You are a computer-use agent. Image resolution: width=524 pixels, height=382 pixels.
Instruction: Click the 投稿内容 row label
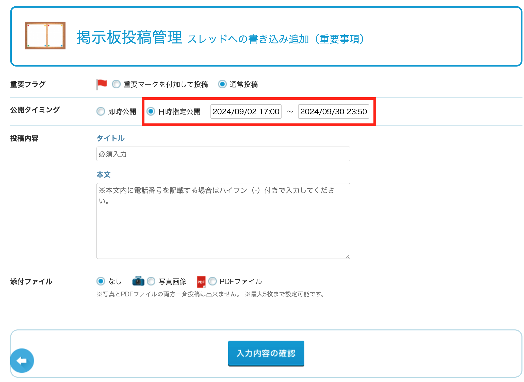tap(24, 138)
